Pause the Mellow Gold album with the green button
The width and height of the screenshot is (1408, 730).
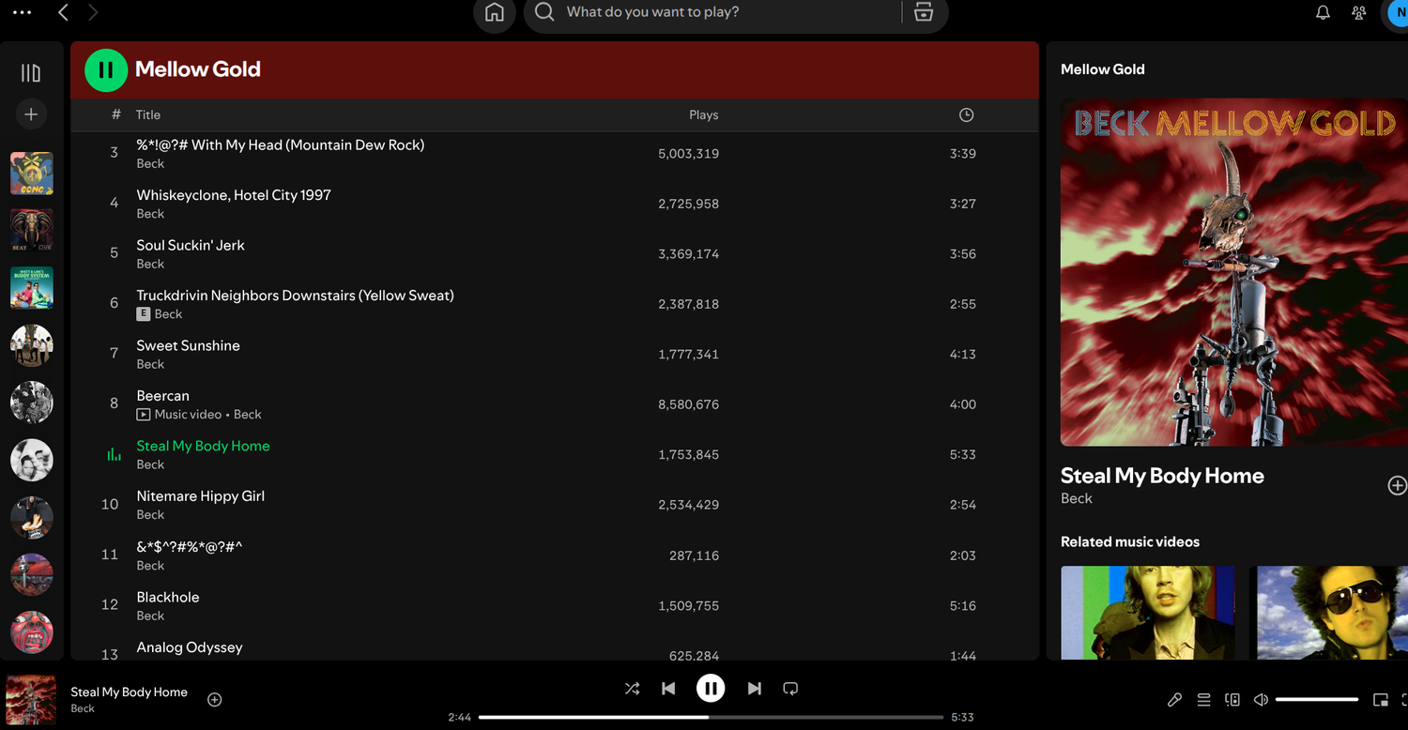point(106,69)
